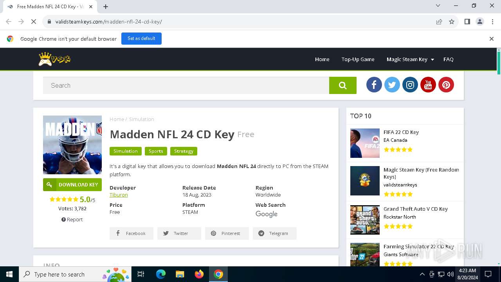The image size is (501, 282).
Task: Click the Simulation breadcrumb link
Action: pos(142,119)
